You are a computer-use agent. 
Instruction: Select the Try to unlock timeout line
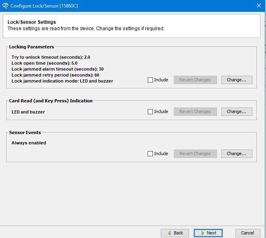coord(51,57)
